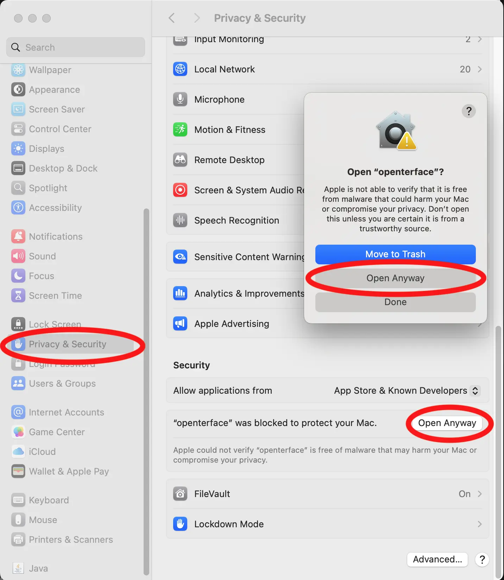Open Users & Groups in sidebar
504x580 pixels.
point(62,384)
